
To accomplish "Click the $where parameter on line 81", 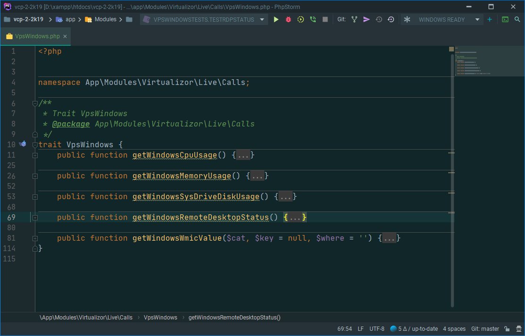I will [330, 238].
